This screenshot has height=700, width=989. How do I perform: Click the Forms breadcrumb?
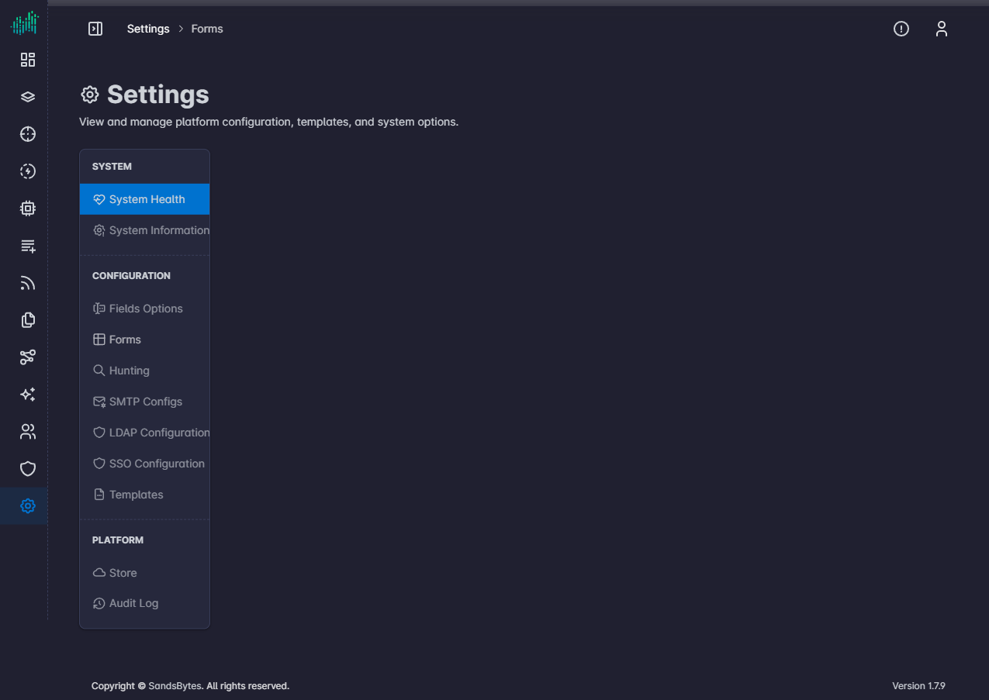coord(207,29)
